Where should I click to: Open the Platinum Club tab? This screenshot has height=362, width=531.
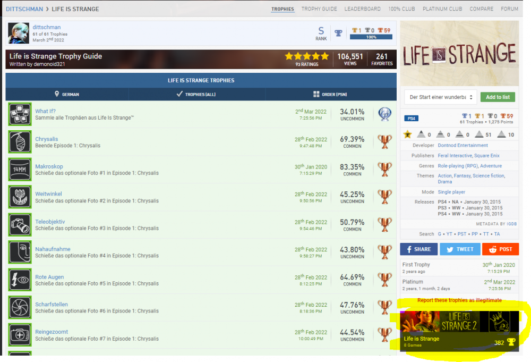point(442,9)
